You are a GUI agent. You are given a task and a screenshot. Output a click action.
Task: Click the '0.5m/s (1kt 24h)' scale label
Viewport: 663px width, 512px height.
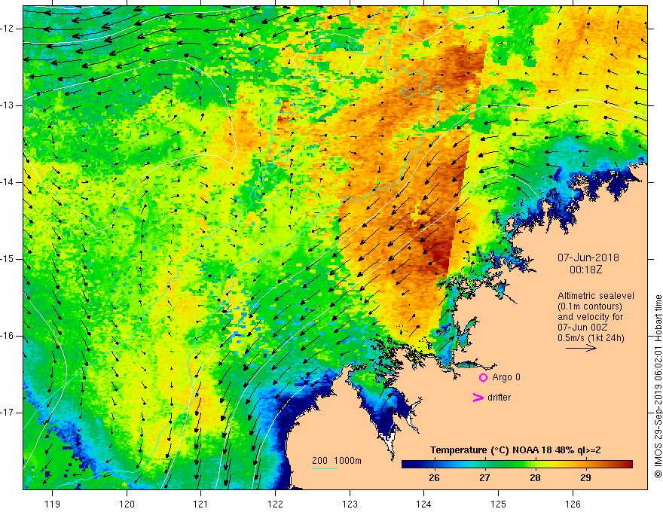click(591, 338)
